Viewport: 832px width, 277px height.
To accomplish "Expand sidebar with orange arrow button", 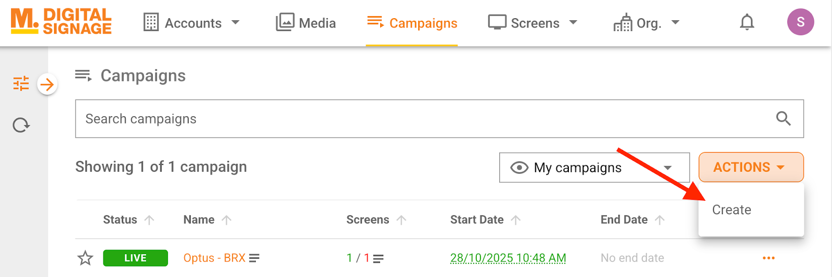I will 47,84.
